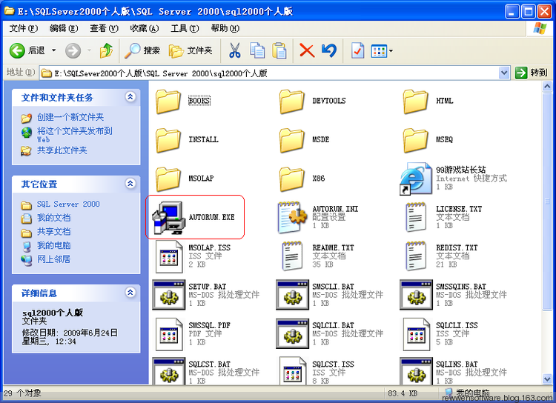Select the README.TXT file icon
Viewport: 556px width, 403px height.
(292, 256)
